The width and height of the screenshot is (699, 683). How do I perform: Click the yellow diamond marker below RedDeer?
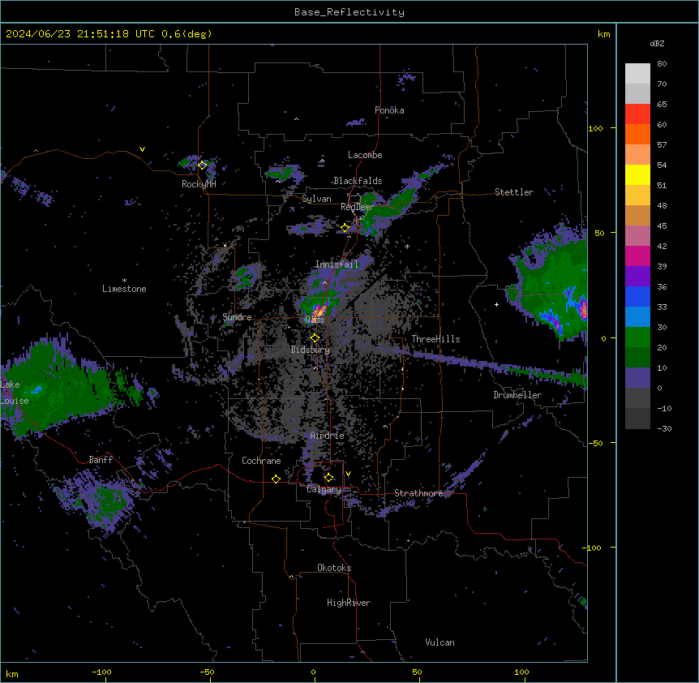pos(345,228)
